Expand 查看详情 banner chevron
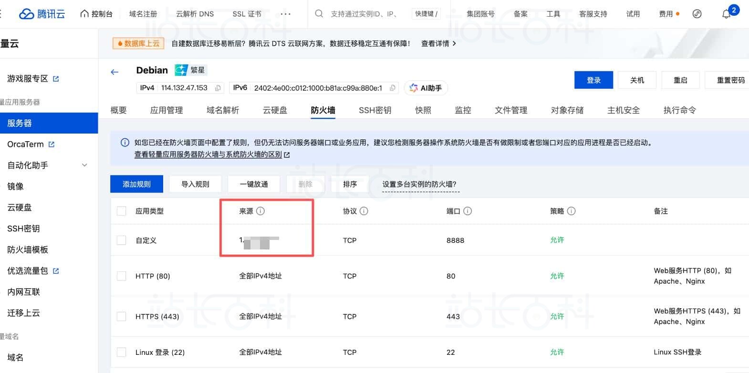 pyautogui.click(x=454, y=43)
